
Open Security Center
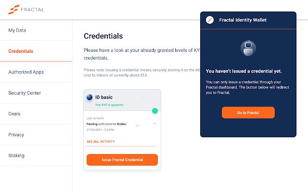(25, 93)
